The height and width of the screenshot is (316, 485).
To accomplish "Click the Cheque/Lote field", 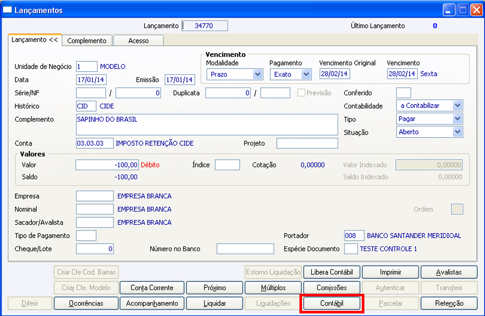I will click(x=95, y=249).
